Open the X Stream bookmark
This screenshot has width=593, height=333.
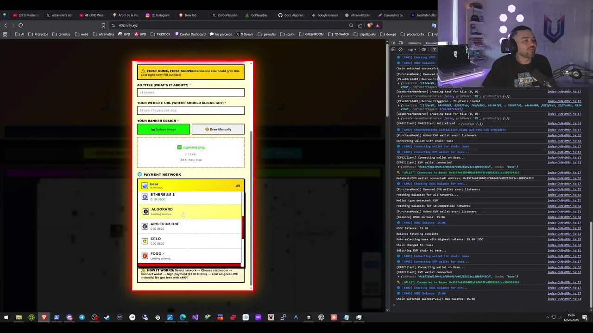click(x=244, y=34)
